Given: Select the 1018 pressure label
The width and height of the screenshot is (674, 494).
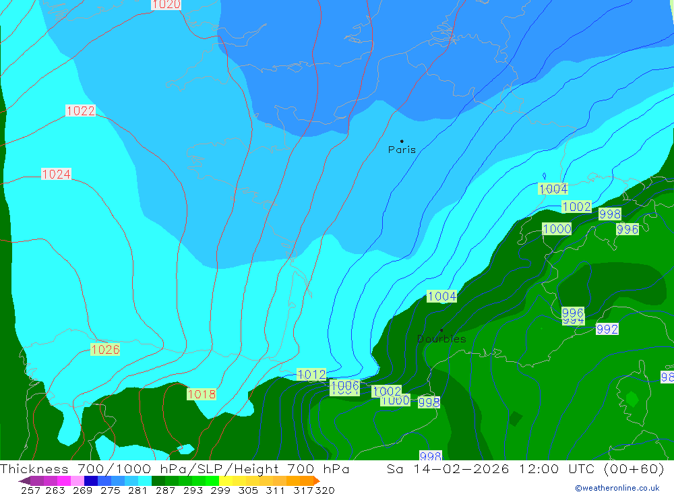Looking at the screenshot, I should [201, 394].
